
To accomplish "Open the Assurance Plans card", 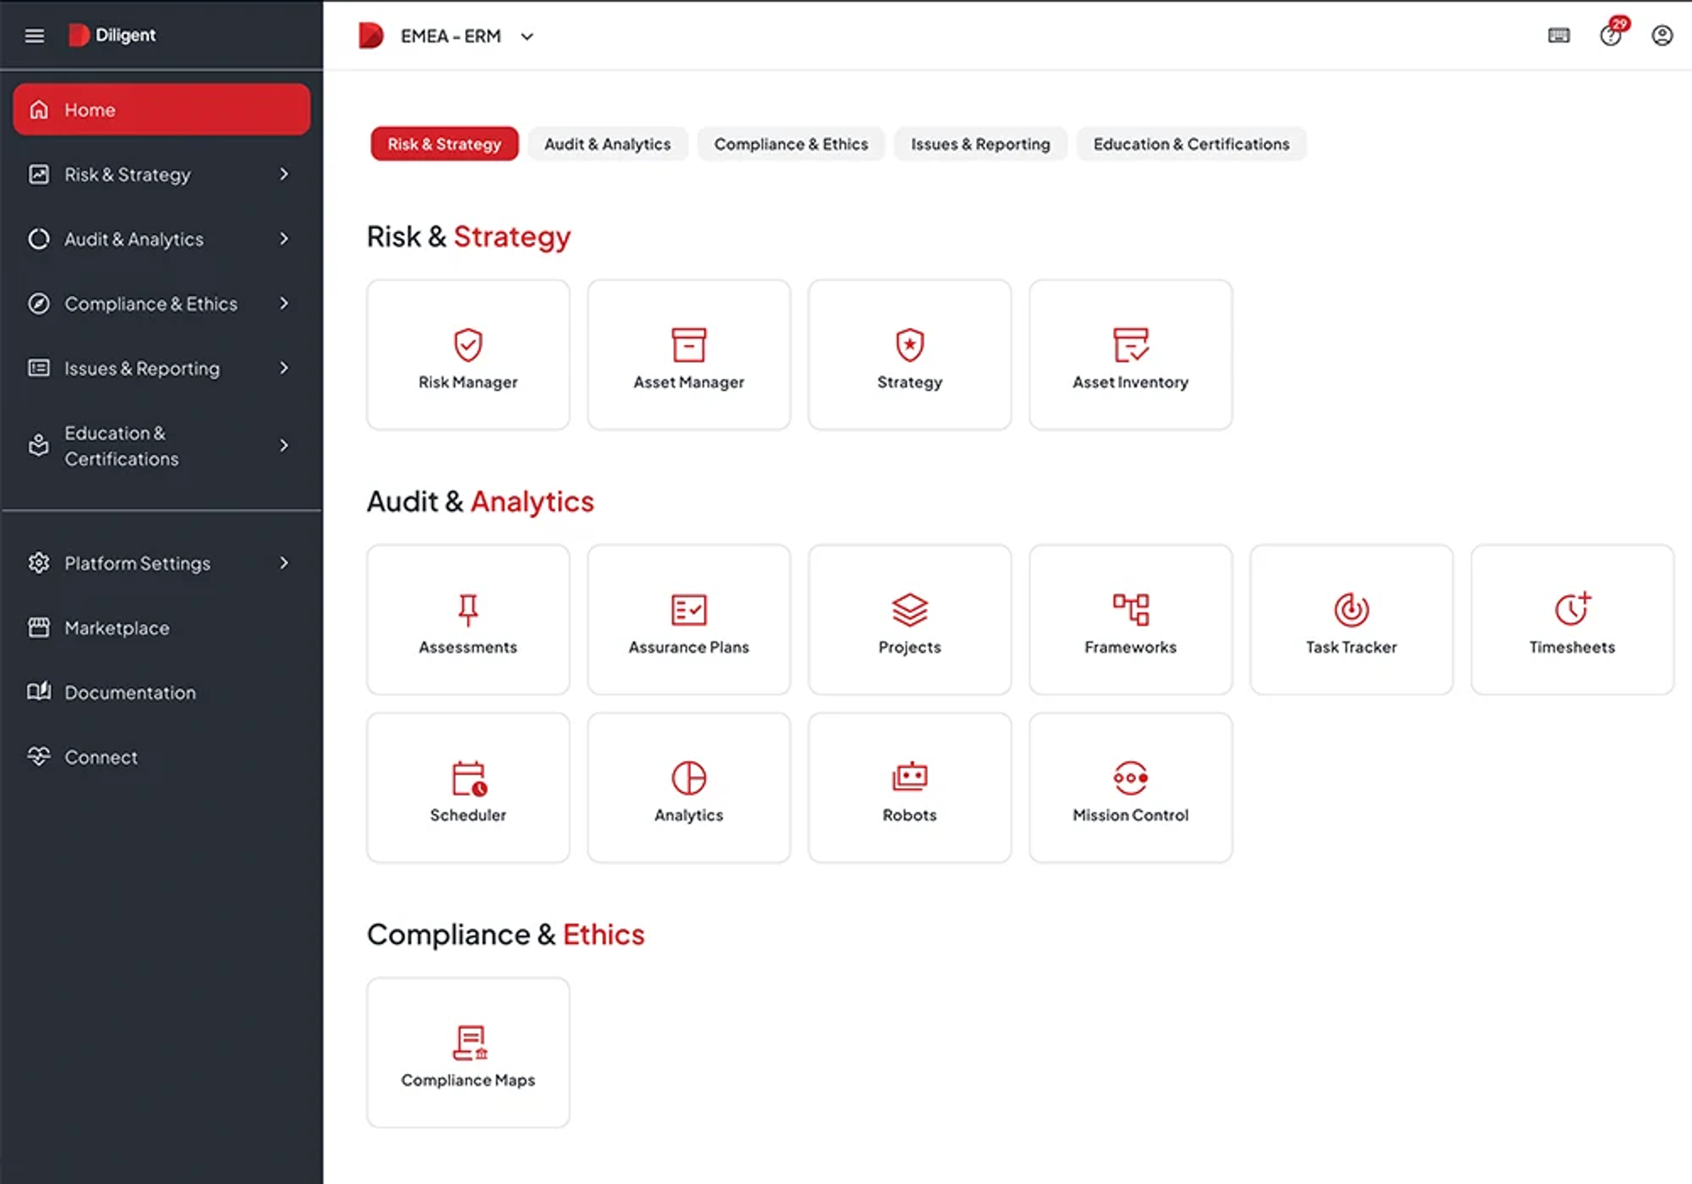I will [689, 620].
